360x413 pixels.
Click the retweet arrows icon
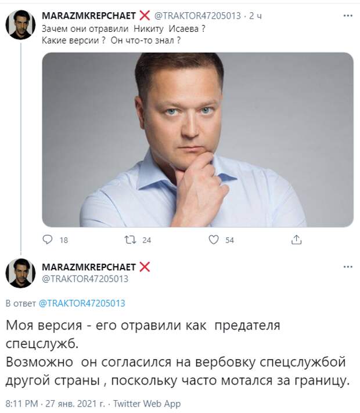[131, 240]
